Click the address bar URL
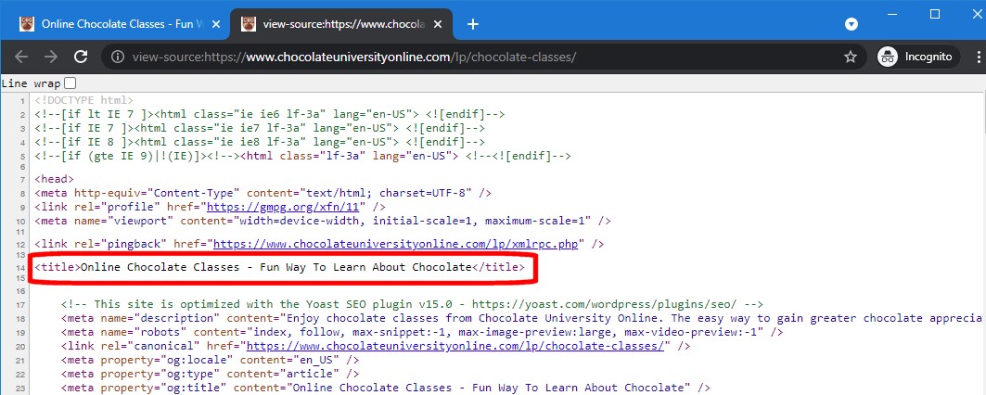Screen dimensions: 986x395 [x=354, y=57]
